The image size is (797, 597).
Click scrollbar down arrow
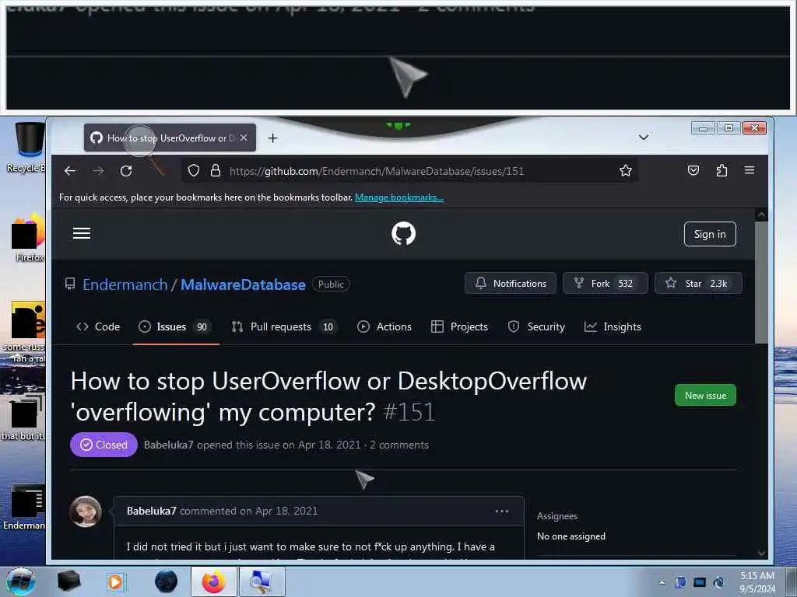click(x=761, y=553)
